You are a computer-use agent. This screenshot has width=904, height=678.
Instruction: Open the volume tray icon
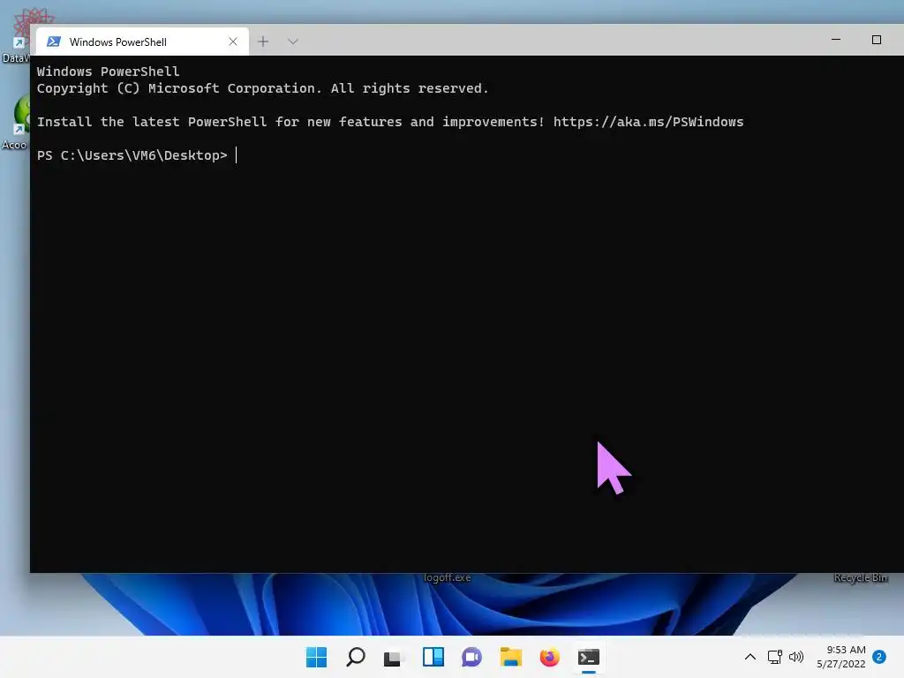[796, 657]
